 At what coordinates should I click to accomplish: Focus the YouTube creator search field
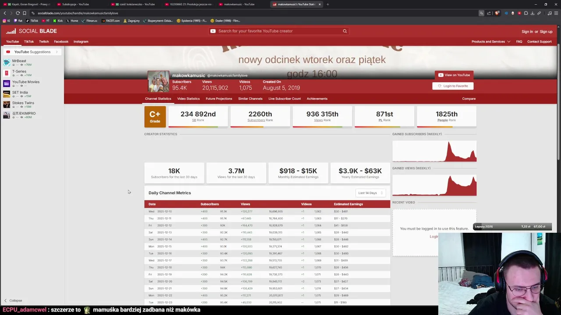click(x=279, y=31)
